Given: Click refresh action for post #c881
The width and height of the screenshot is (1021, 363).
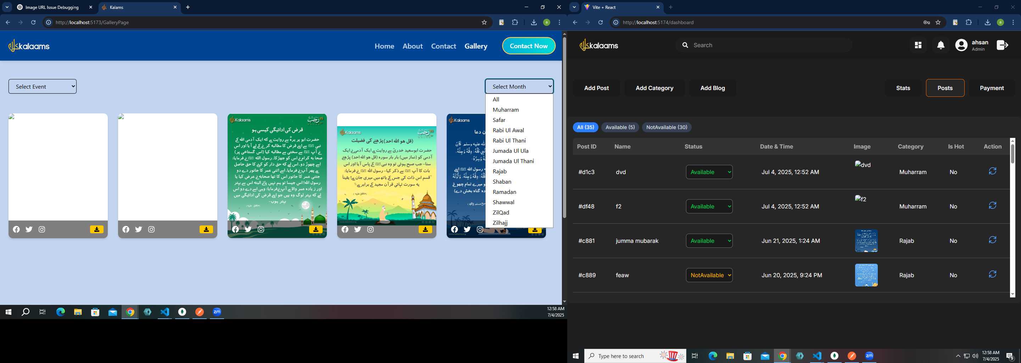Looking at the screenshot, I should tap(993, 240).
